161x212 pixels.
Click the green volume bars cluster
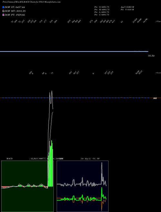pyautogui.click(x=51, y=163)
